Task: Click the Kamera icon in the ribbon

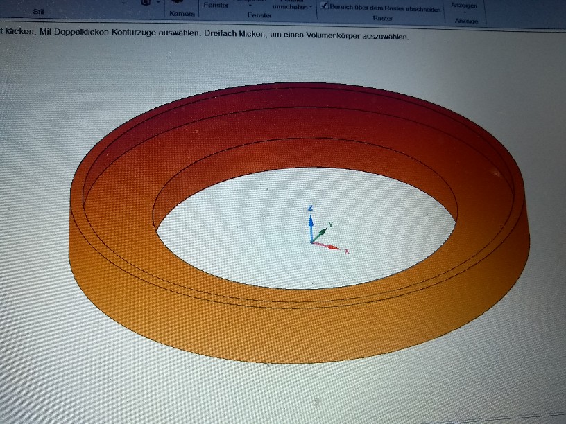Action: coord(175,2)
